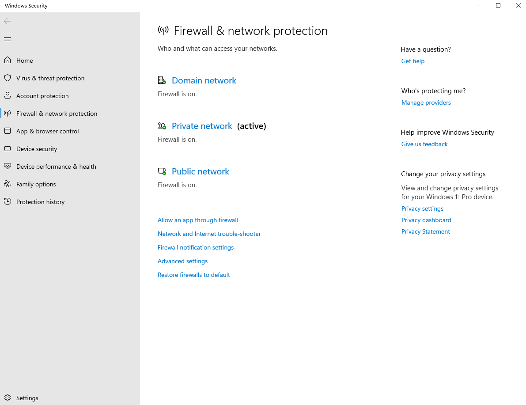Viewport: 526px width, 405px height.
Task: Open Public network firewall settings
Action: [x=200, y=171]
